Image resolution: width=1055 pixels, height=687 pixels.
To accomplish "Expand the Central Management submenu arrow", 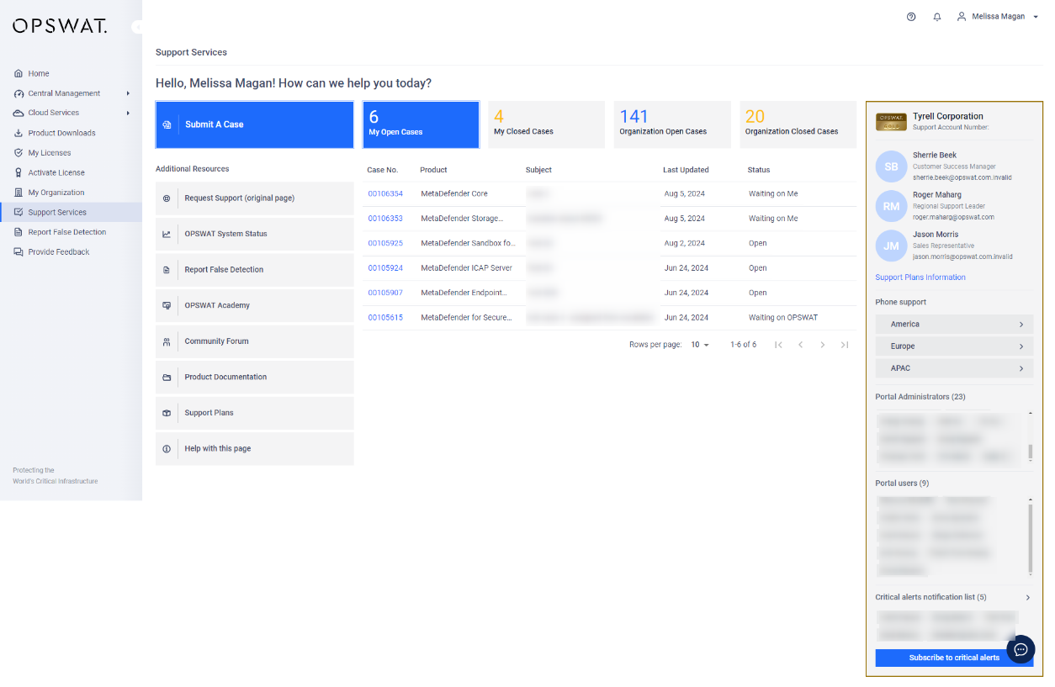I will (x=128, y=93).
